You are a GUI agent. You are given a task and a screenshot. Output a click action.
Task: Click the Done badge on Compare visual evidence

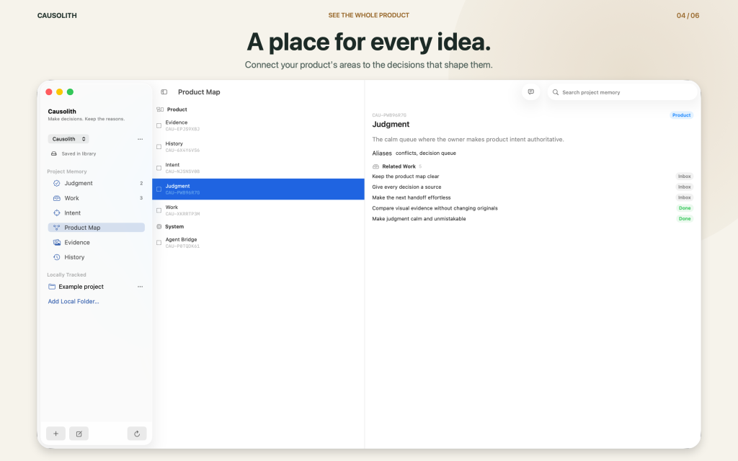coord(685,208)
